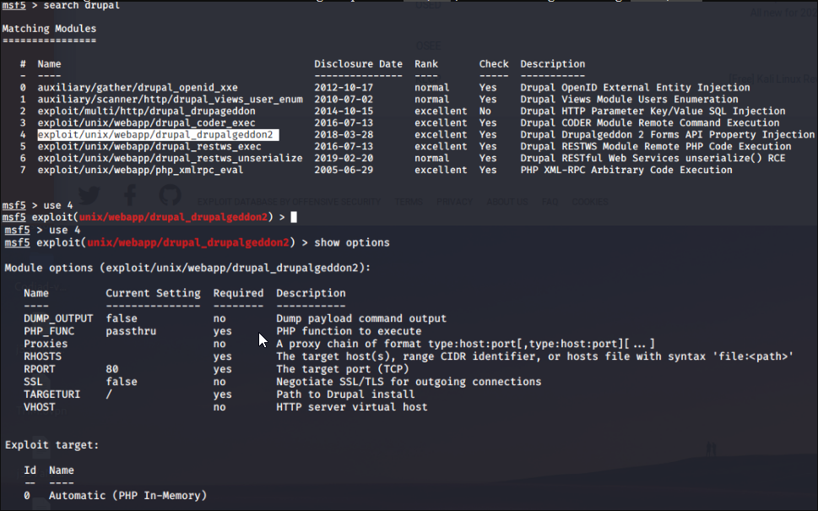Image resolution: width=818 pixels, height=511 pixels.
Task: Open the ABOUT US link in the background footer
Action: [507, 202]
